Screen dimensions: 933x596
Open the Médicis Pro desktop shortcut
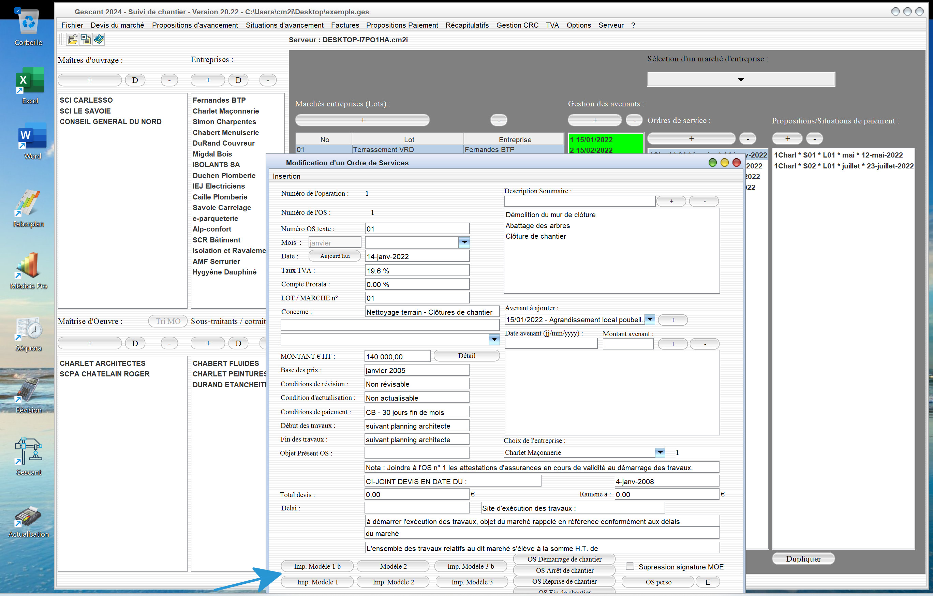coord(29,271)
